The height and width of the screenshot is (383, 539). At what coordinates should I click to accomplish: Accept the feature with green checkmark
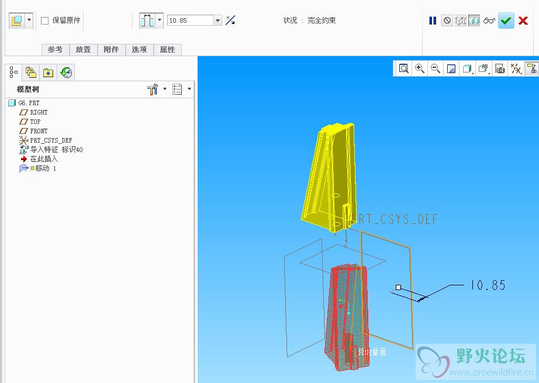(x=506, y=20)
